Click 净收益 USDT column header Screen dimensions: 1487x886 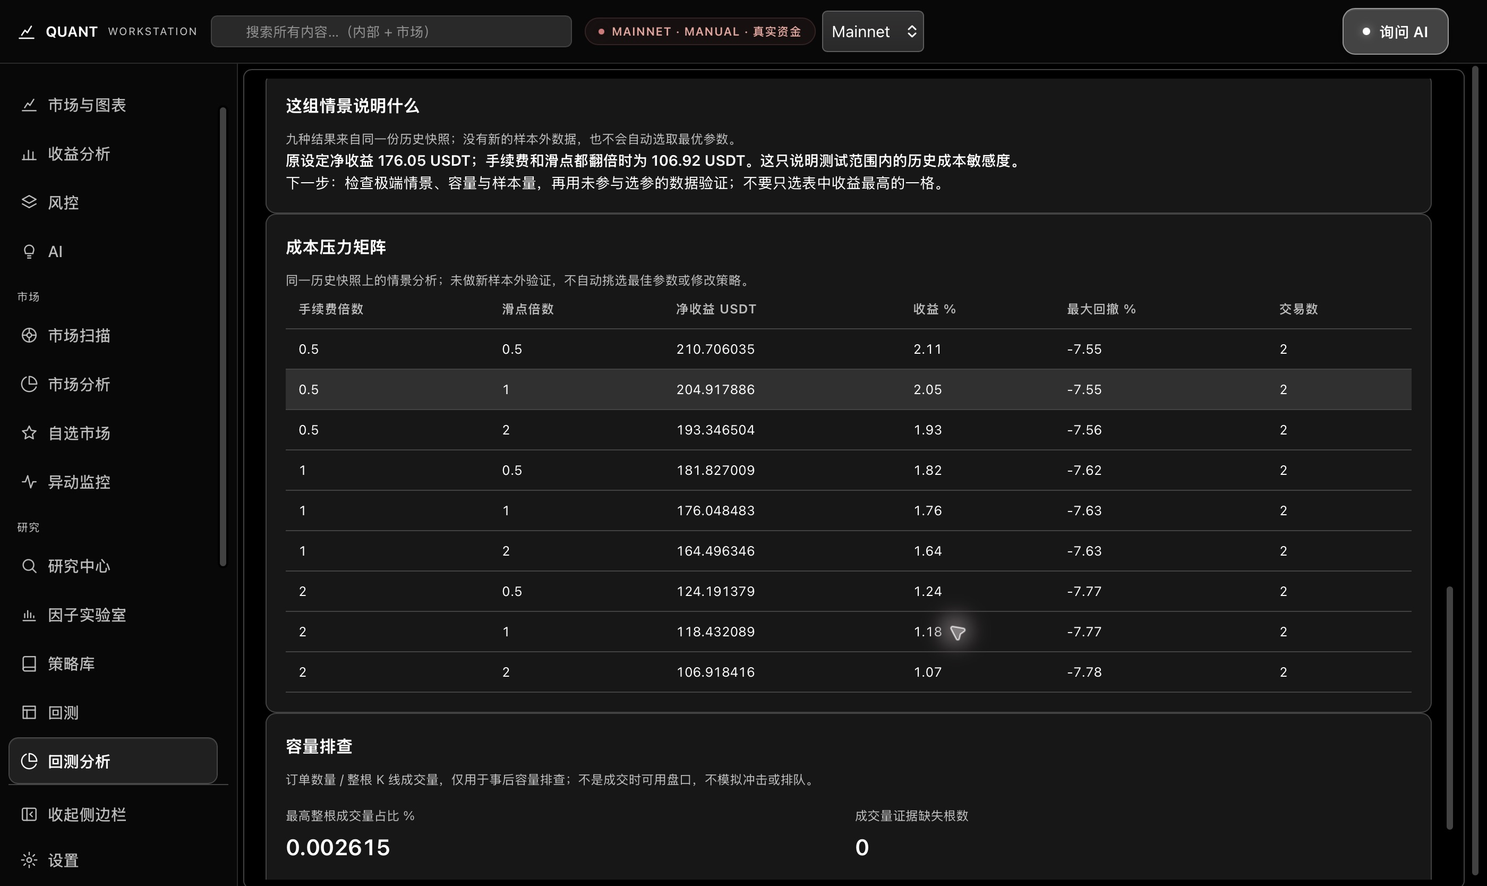click(x=716, y=309)
